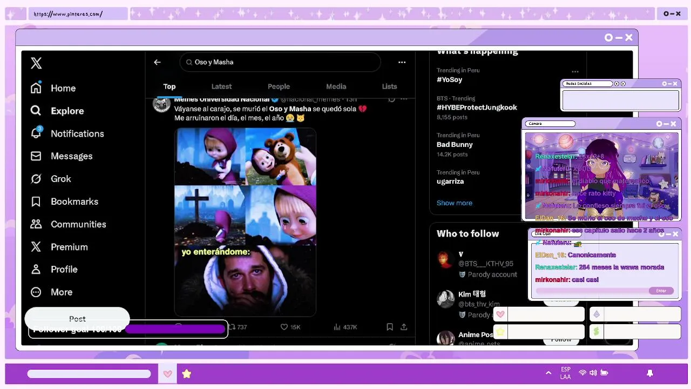Expand the More menu in the sidebar
Image resolution: width=691 pixels, height=389 pixels.
click(x=51, y=292)
